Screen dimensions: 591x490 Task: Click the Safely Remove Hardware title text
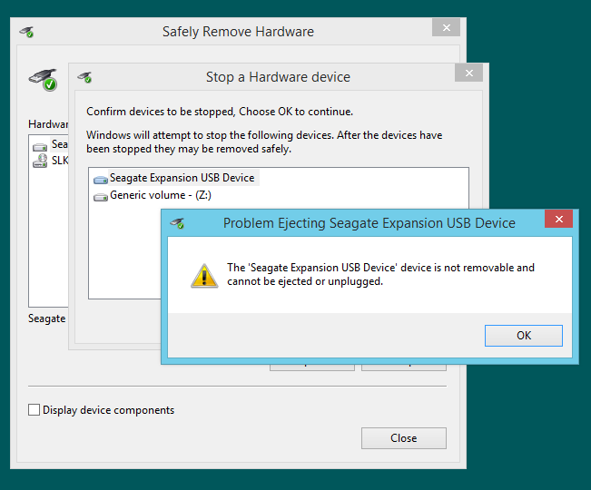[238, 32]
